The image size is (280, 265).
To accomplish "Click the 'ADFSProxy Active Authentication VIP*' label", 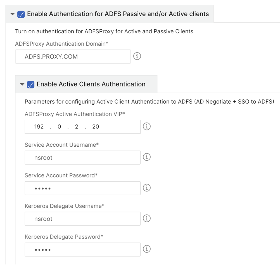I will [75, 114].
